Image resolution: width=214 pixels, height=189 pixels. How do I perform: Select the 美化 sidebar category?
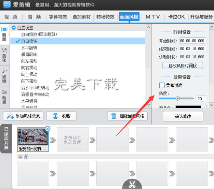pyautogui.click(x=4, y=55)
